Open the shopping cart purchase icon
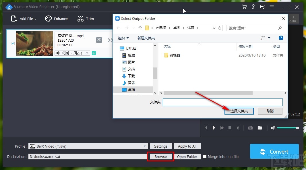The image size is (306, 170). 244,7
